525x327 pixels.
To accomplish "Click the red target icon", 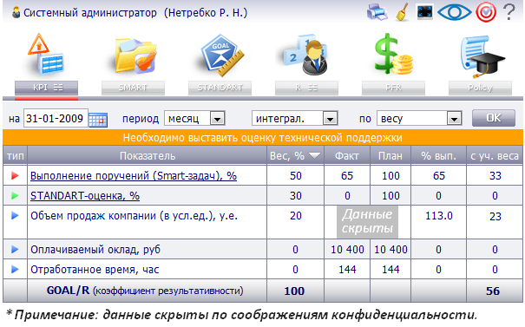I will [x=486, y=12].
